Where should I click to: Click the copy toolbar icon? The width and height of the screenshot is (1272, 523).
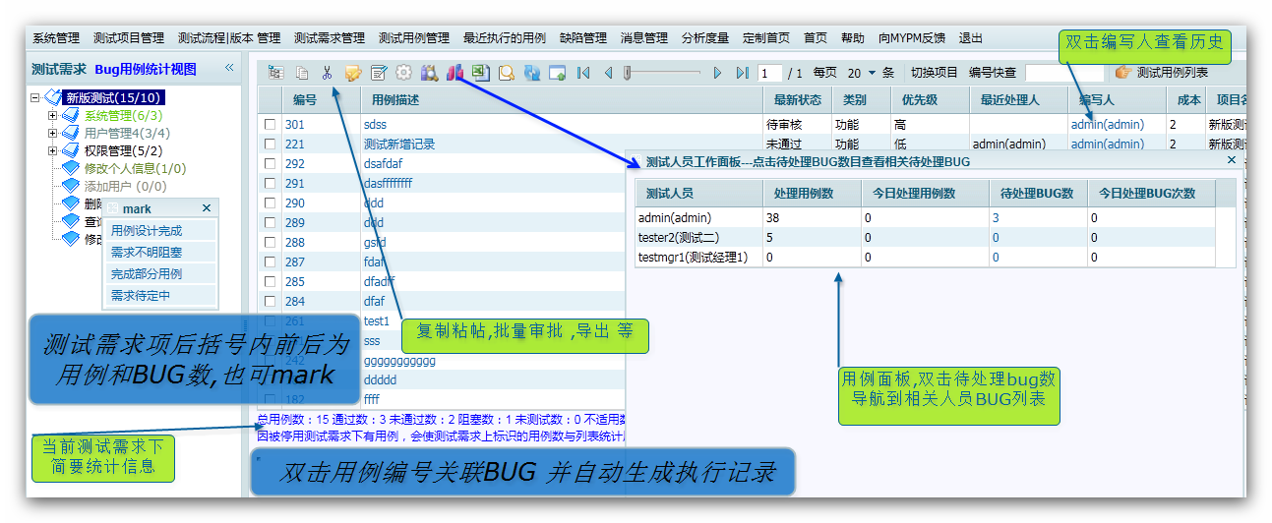coord(302,73)
